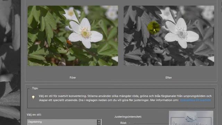The width and height of the screenshot is (222, 125).
Task: Click the style list scroll-up arrow
Action: click(x=99, y=122)
